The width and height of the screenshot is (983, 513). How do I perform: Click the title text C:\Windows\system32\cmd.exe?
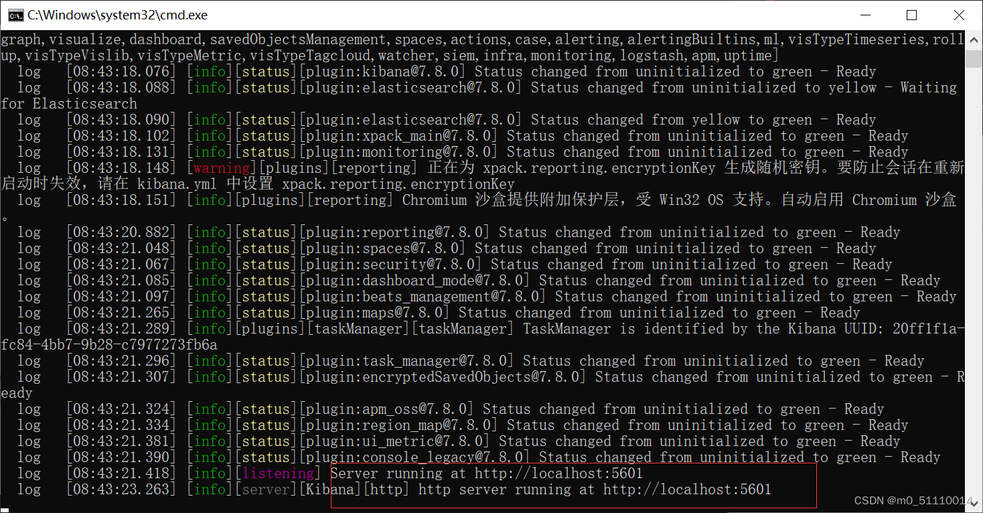(x=118, y=15)
